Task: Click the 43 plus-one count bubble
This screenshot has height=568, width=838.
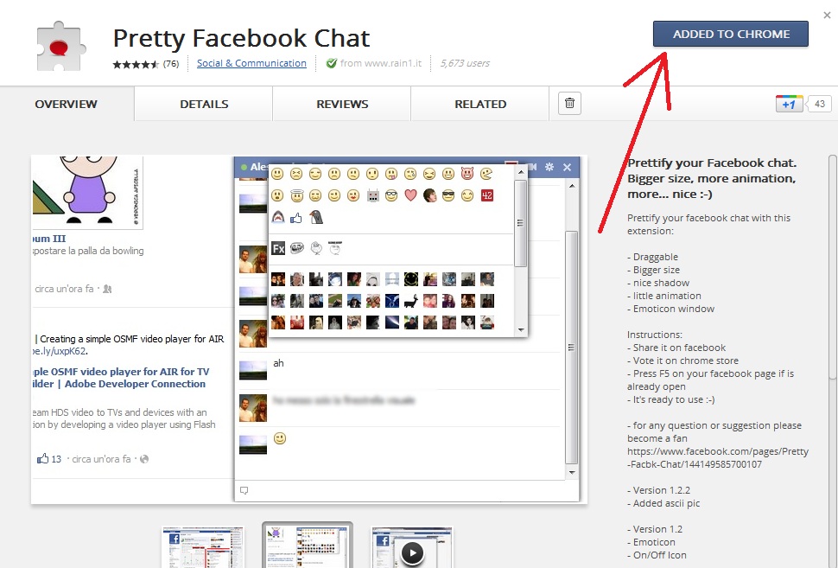Action: click(819, 104)
